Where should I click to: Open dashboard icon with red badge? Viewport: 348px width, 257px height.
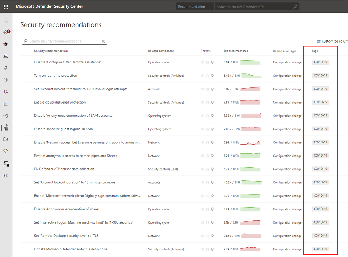click(x=6, y=32)
